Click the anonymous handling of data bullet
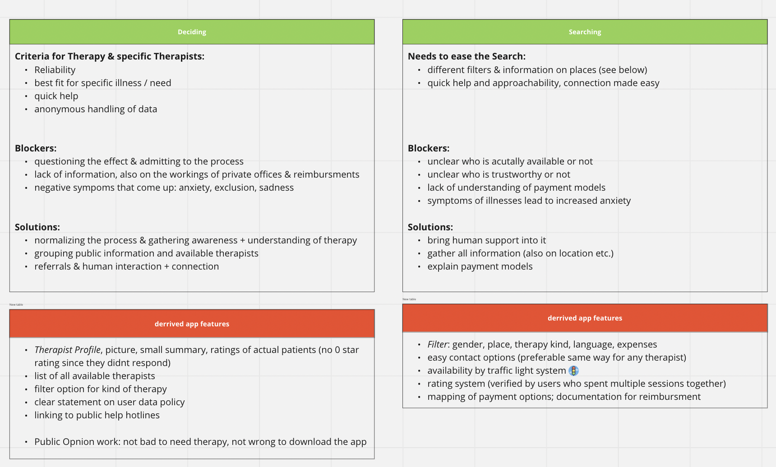 pos(96,109)
